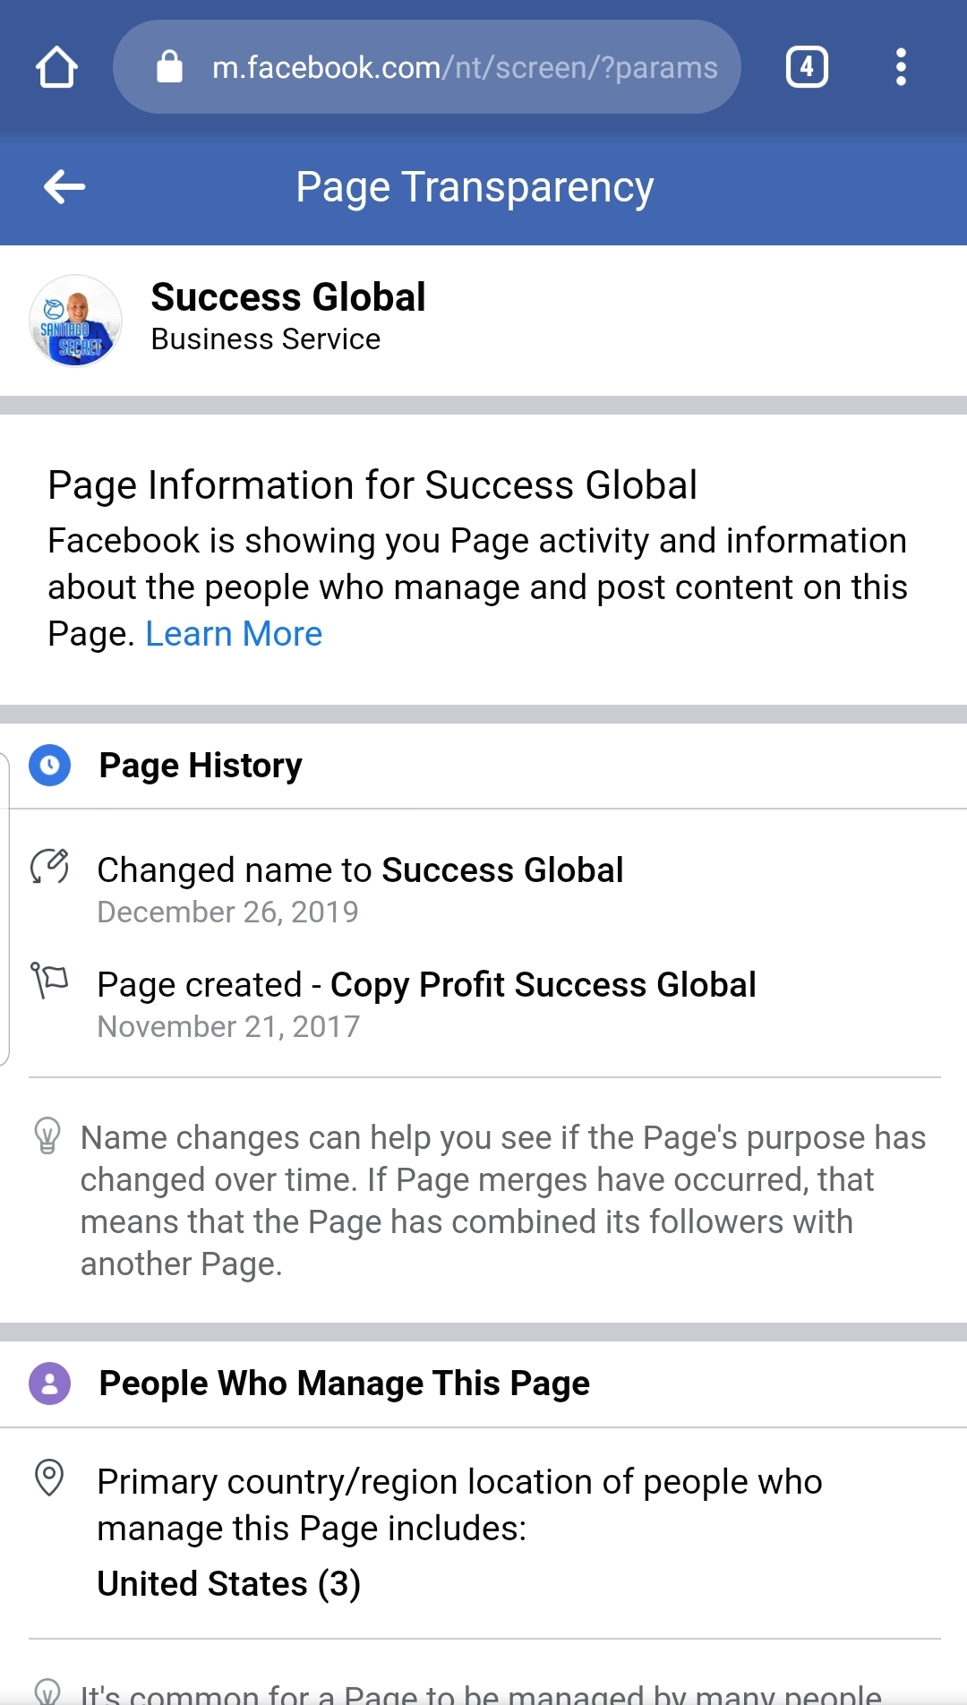Select the People Who Manage This Page header
The height and width of the screenshot is (1705, 967).
(345, 1384)
